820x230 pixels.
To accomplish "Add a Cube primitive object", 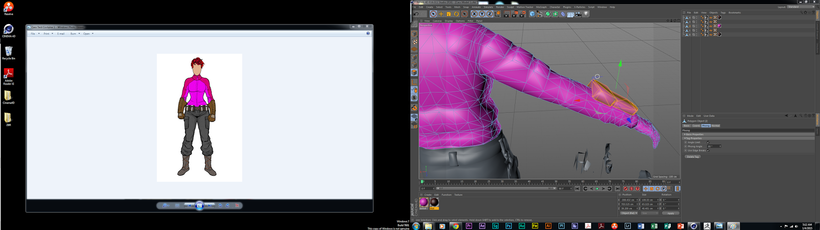I will 532,14.
